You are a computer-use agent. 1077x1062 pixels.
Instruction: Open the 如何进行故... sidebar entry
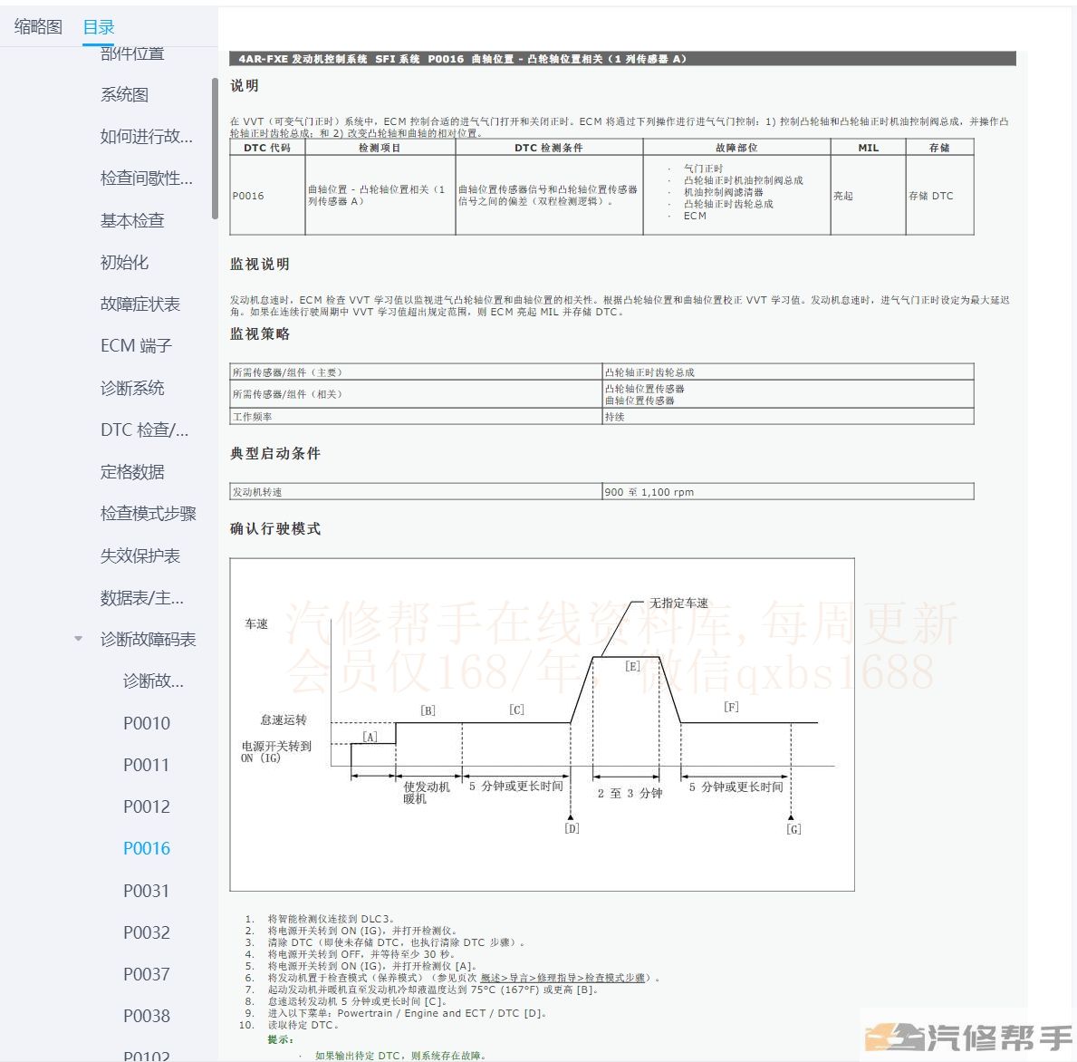point(147,137)
